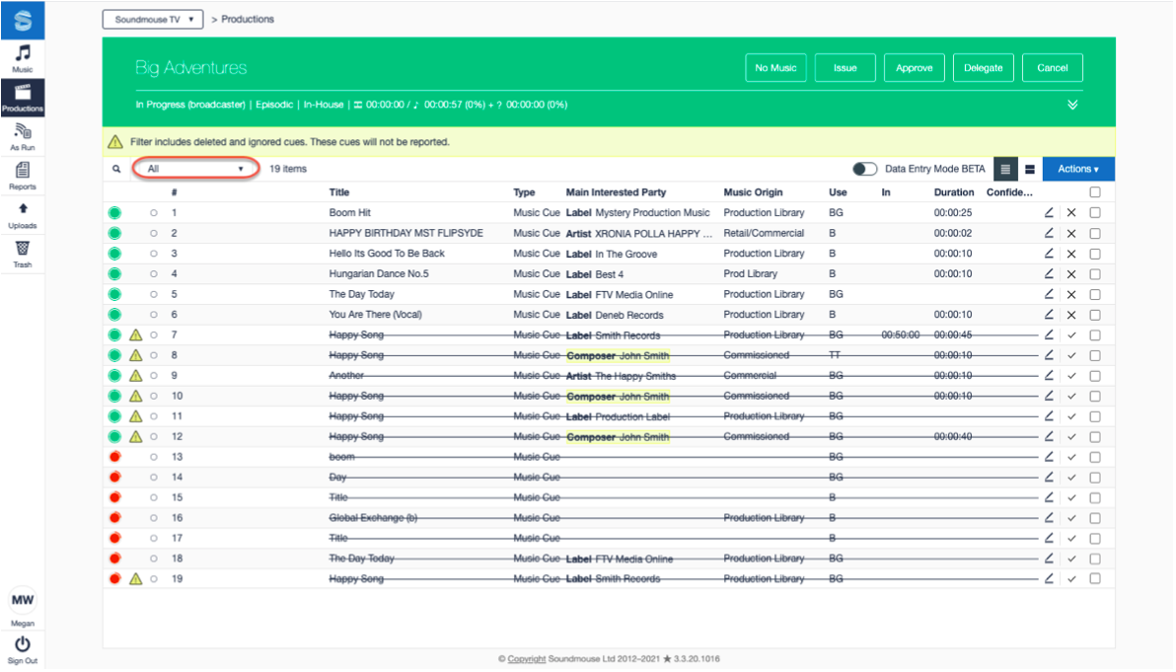Viewport: 1176px width, 672px height.
Task: Click the Issue button
Action: click(845, 67)
